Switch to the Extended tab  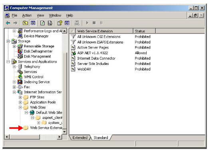80,137
